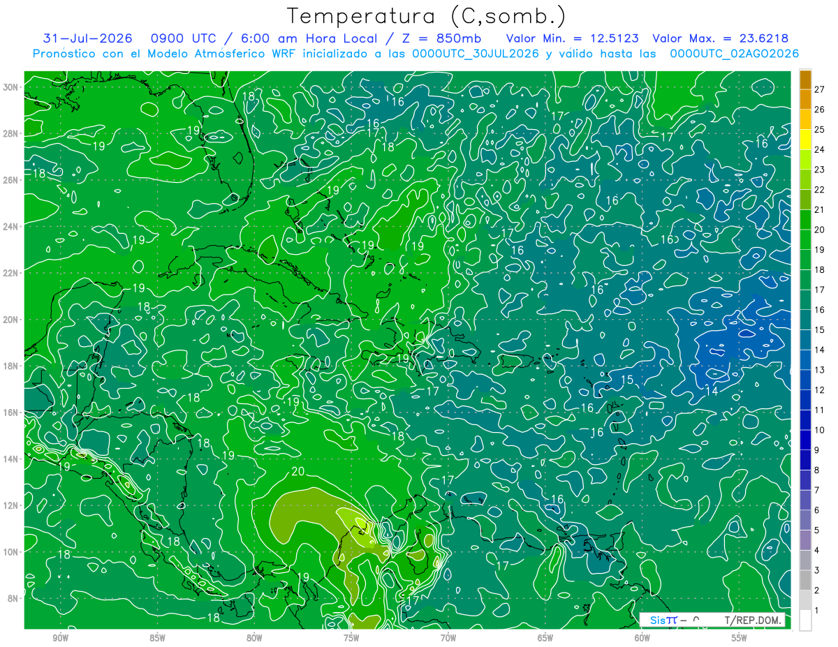Image resolution: width=838 pixels, height=647 pixels.
Task: Click the '8N' latitude axis label
Action: pos(14,598)
